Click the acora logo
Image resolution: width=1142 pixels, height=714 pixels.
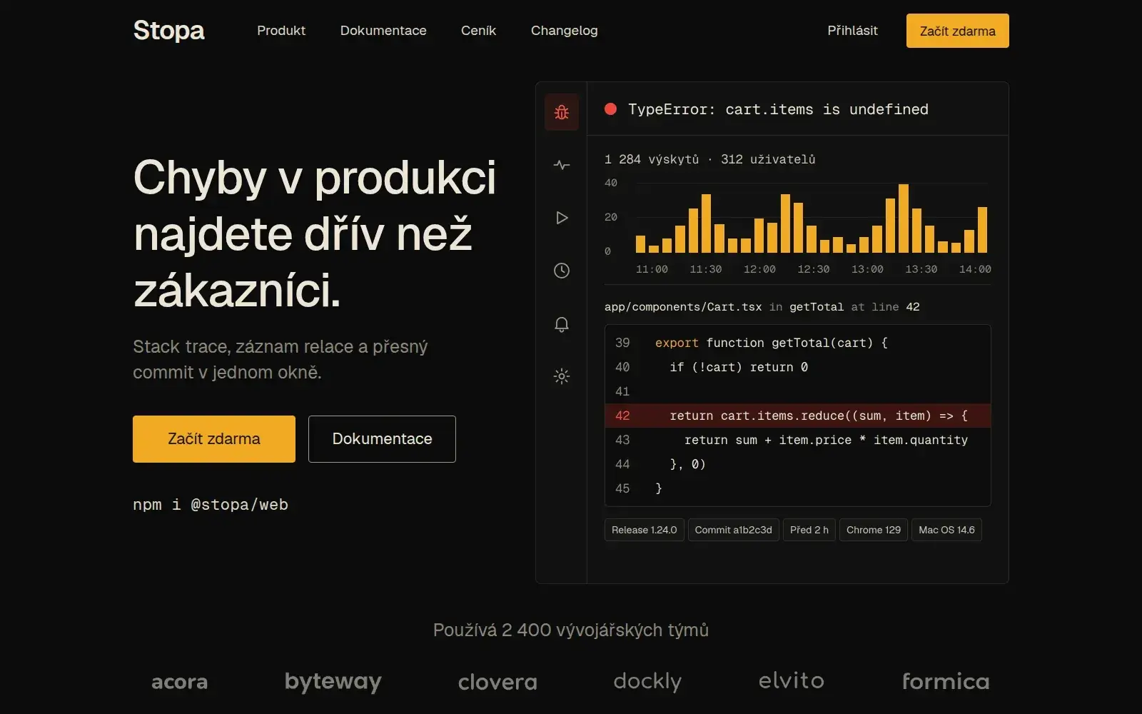pyautogui.click(x=179, y=682)
